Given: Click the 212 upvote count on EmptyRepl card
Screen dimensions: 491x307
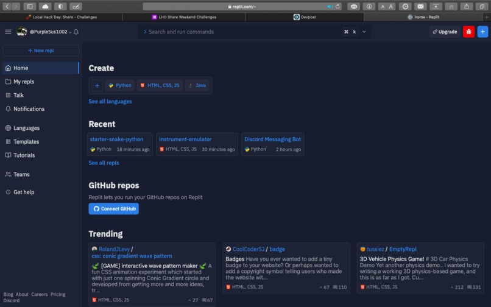Looking at the screenshot, I should coord(457,288).
